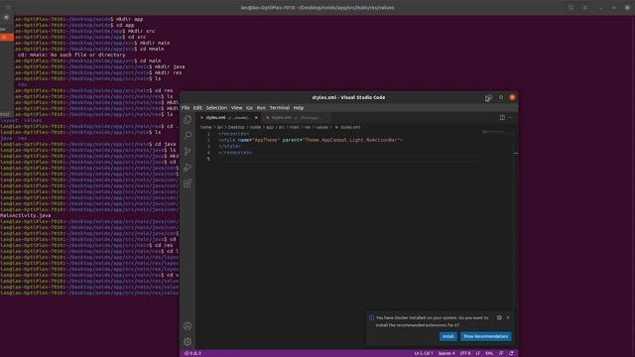Image resolution: width=635 pixels, height=357 pixels.
Task: Open the Run and Debug view
Action: [x=188, y=168]
